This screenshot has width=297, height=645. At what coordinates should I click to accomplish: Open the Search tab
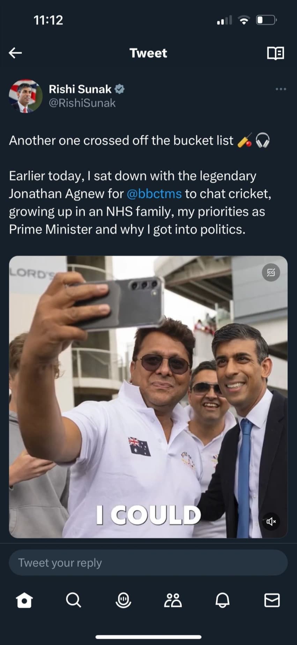74,601
